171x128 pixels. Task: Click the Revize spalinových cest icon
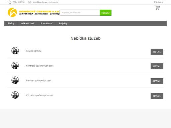pos(15,80)
